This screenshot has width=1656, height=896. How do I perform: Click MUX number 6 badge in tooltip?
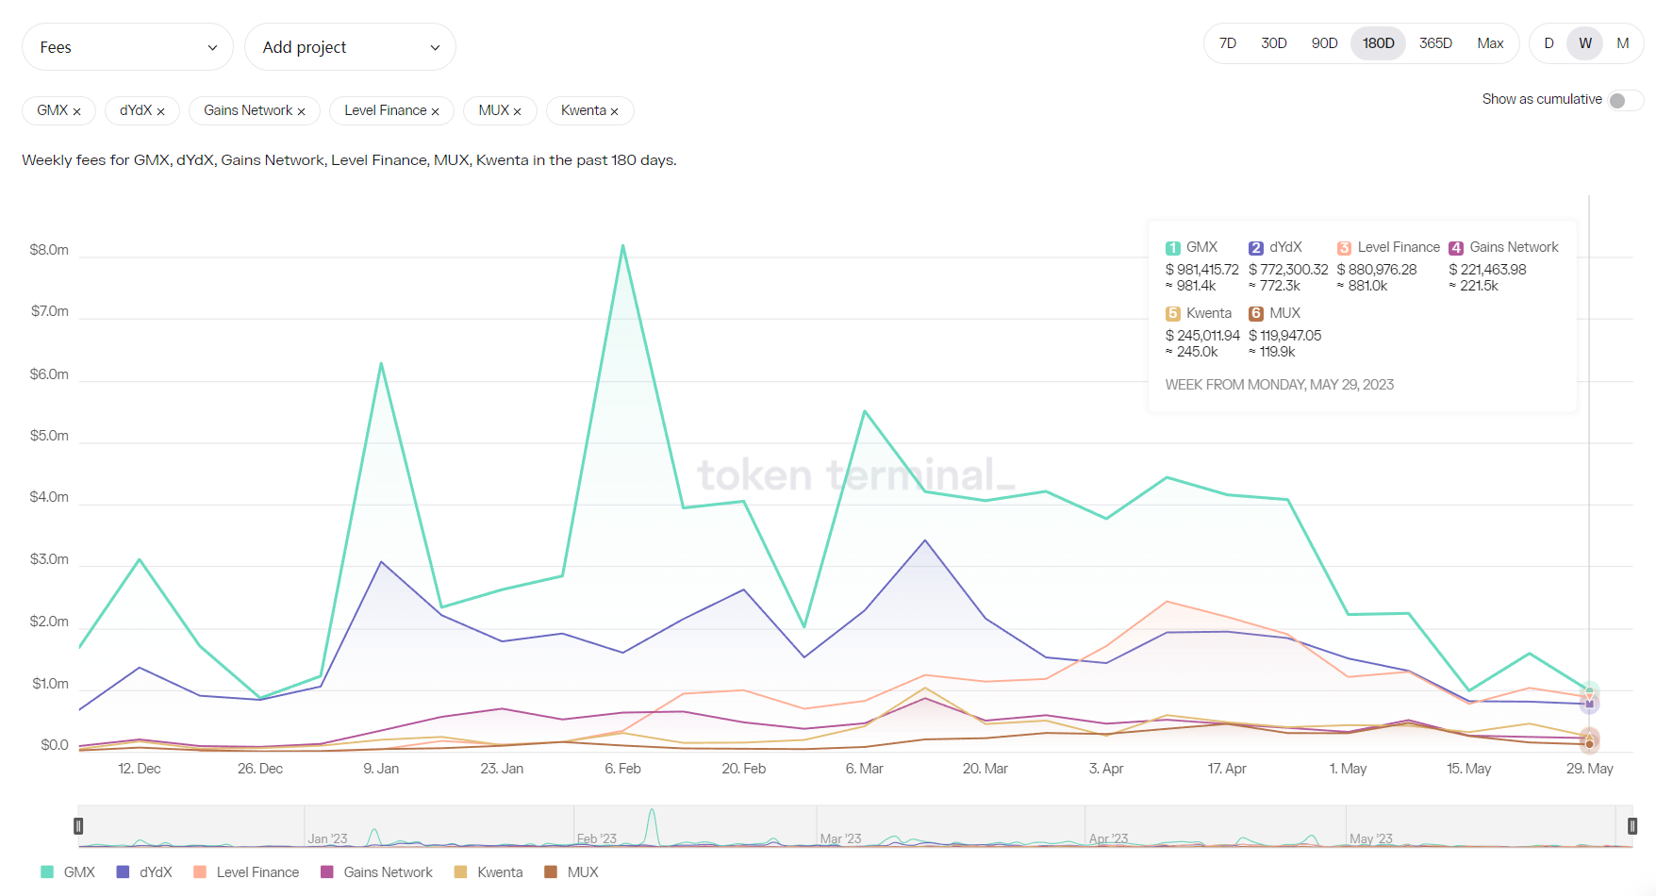[1255, 314]
